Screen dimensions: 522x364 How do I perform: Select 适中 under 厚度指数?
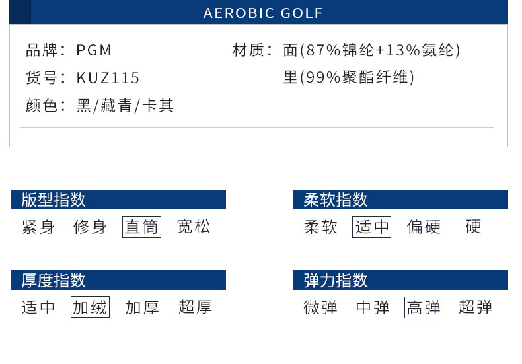38,307
